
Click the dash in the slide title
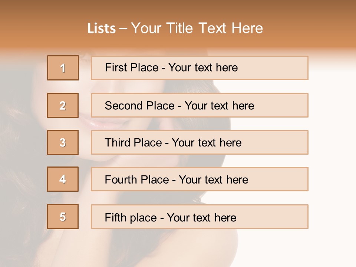[123, 29]
